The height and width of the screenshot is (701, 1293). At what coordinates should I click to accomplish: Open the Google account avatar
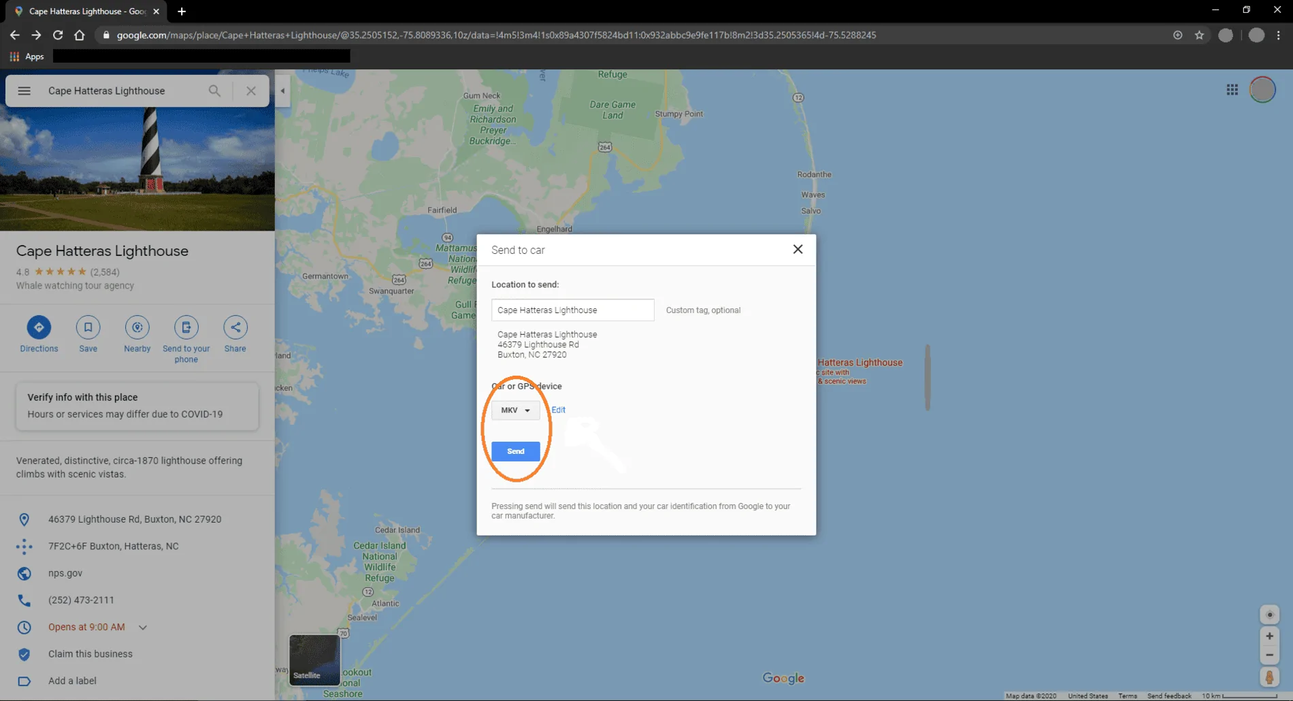[1262, 90]
